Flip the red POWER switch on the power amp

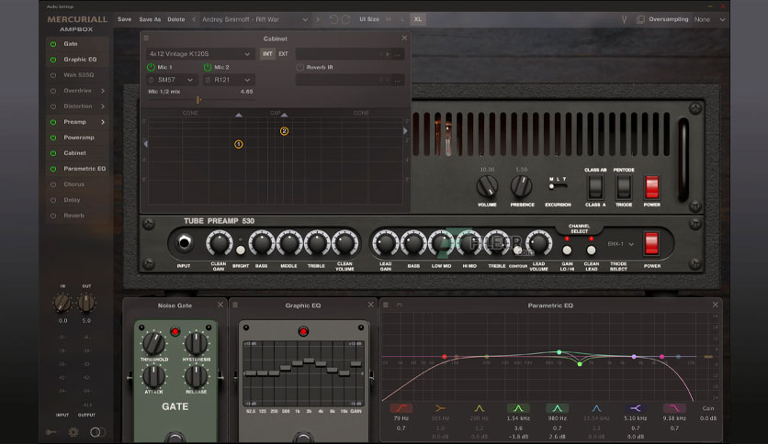652,187
